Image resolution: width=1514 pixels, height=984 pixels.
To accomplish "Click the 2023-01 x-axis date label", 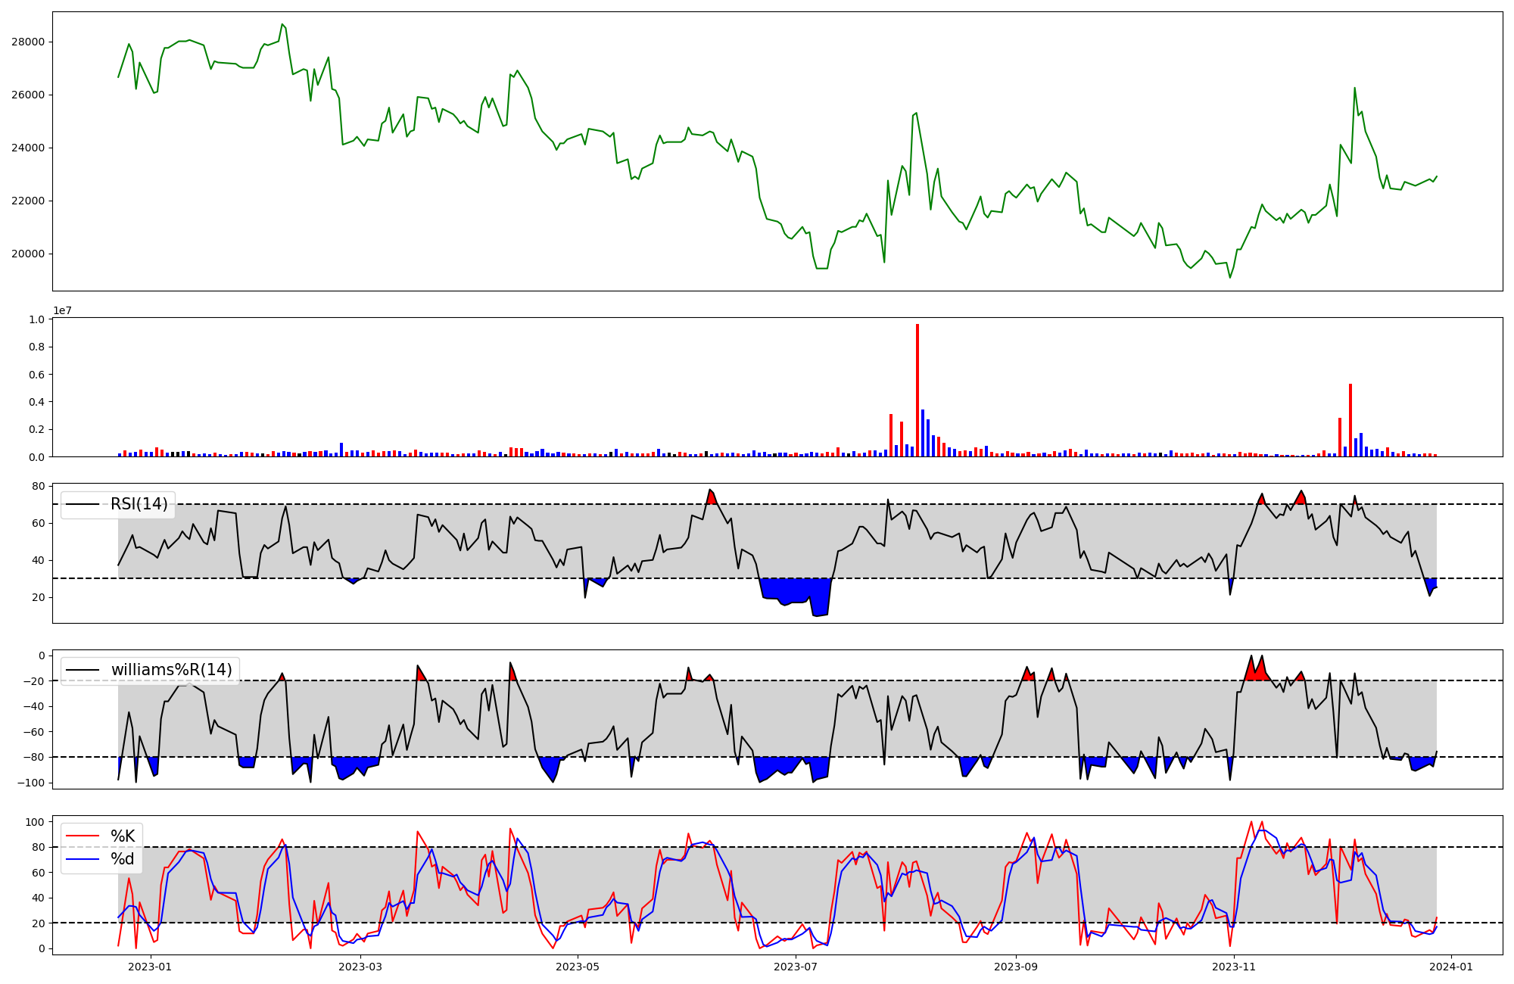I will [151, 967].
